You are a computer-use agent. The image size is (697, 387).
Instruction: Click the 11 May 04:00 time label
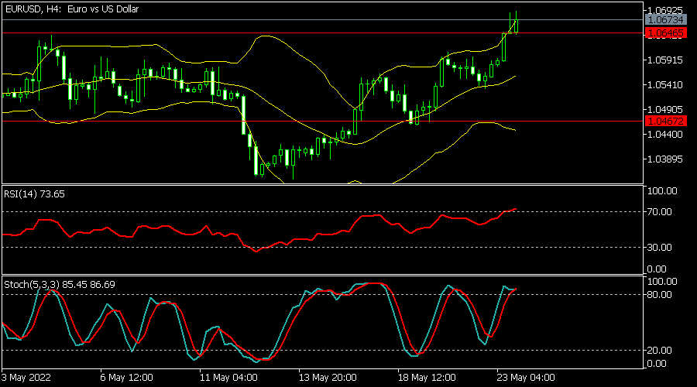(228, 378)
